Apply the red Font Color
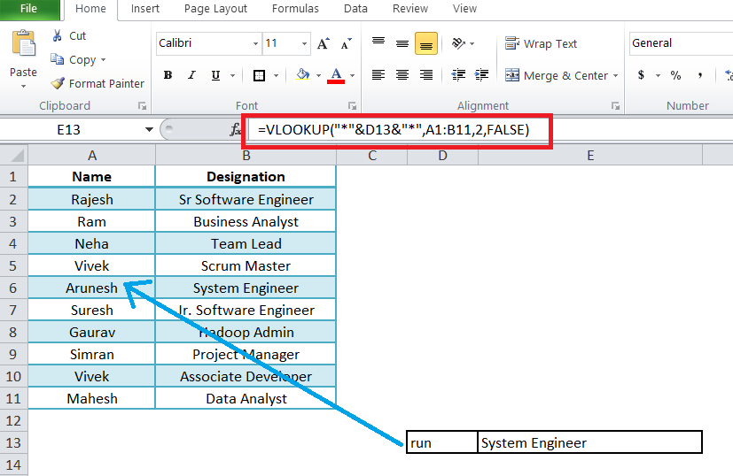Screen dimensions: 733x476 point(336,75)
